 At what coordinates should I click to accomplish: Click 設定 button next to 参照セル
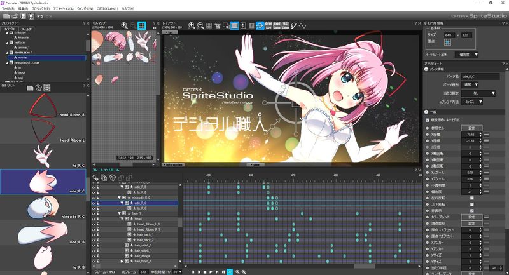tap(471, 128)
